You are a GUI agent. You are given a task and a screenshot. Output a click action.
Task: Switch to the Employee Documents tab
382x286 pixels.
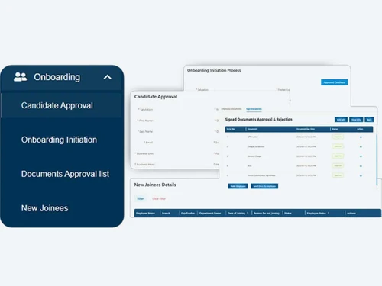231,109
